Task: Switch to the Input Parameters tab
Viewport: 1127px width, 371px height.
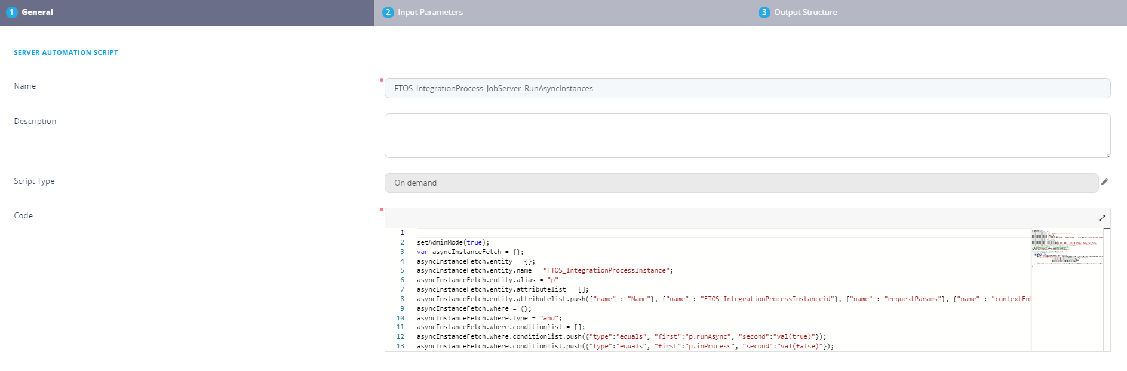Action: click(x=430, y=13)
